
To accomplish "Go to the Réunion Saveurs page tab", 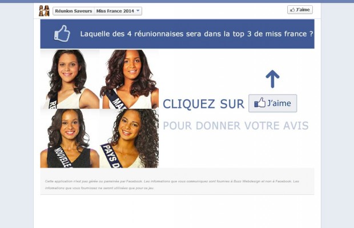I will click(x=74, y=11).
